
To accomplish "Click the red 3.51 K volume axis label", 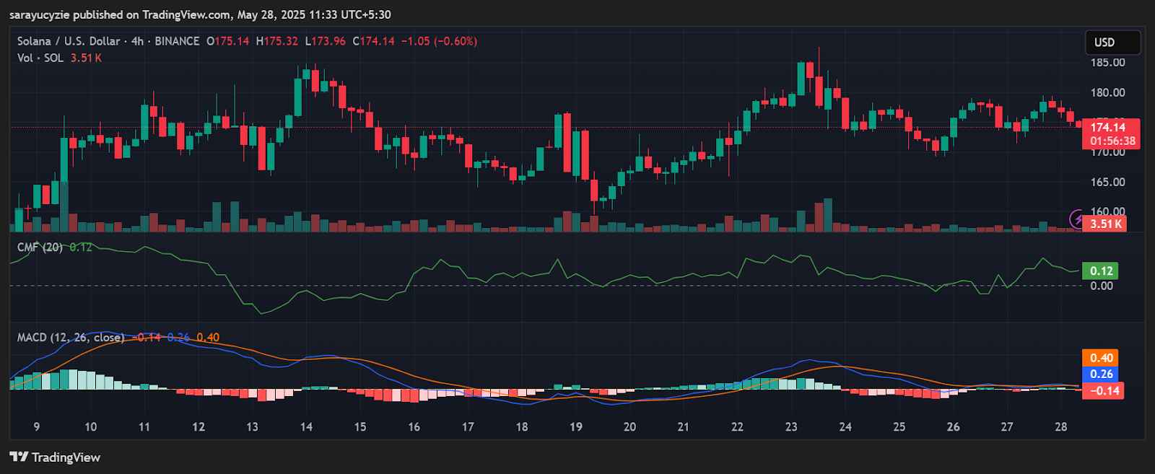I will tap(1106, 224).
